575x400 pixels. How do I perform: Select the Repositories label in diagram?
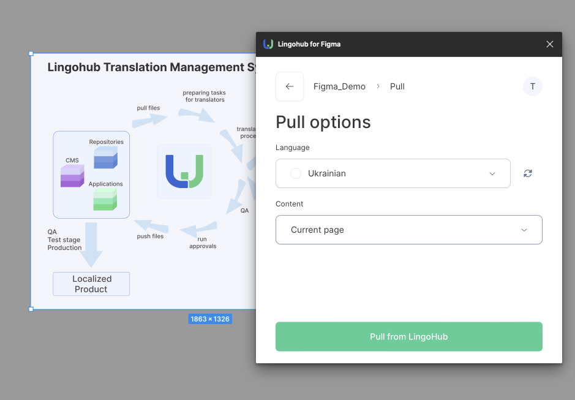click(106, 142)
